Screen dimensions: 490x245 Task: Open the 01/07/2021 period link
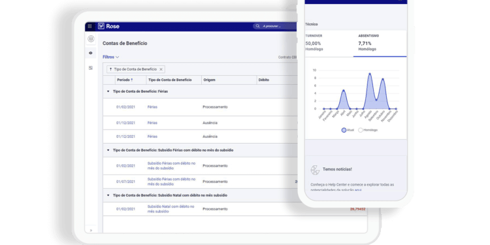[125, 182]
